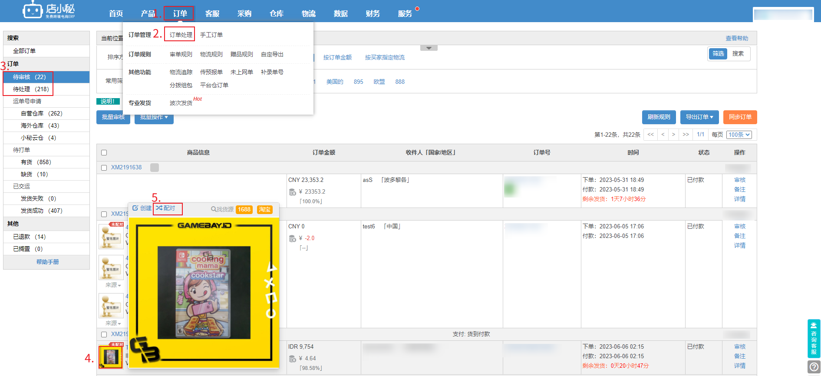Open 波次发货 marked Hot

click(x=181, y=103)
